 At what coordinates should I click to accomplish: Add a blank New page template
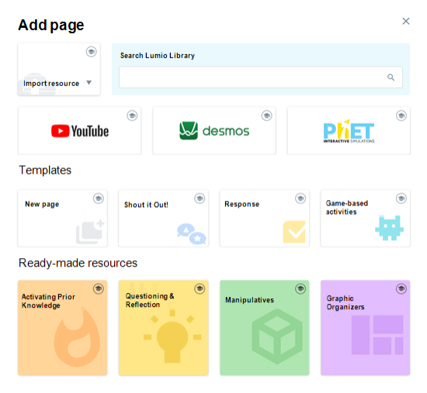point(63,219)
